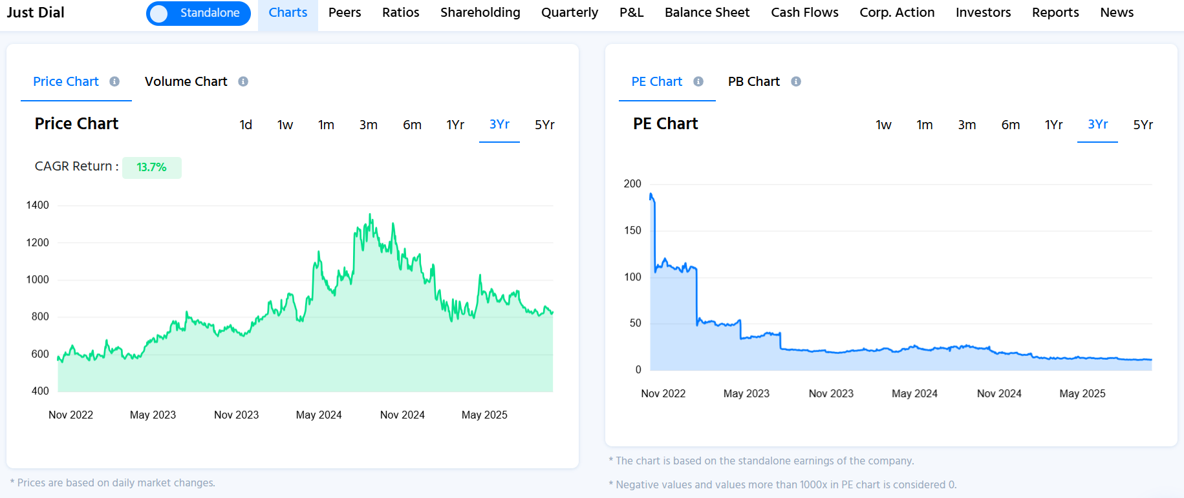
Task: Choose 1Yr range on PE Chart
Action: 1053,125
